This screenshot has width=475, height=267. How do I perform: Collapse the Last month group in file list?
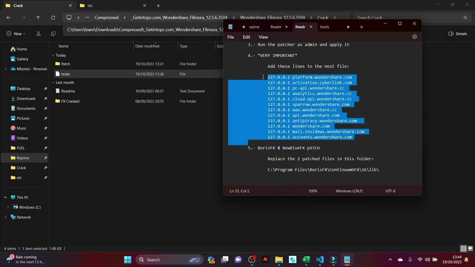click(53, 82)
